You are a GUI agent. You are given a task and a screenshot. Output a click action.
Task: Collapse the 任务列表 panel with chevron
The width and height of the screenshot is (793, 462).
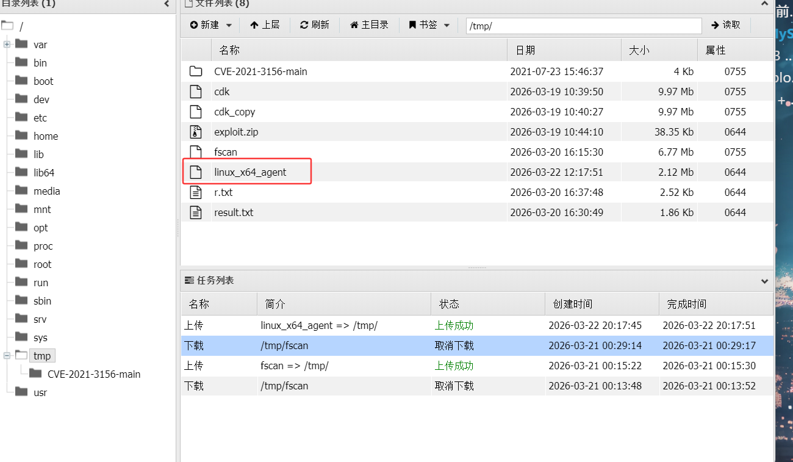[x=764, y=281]
